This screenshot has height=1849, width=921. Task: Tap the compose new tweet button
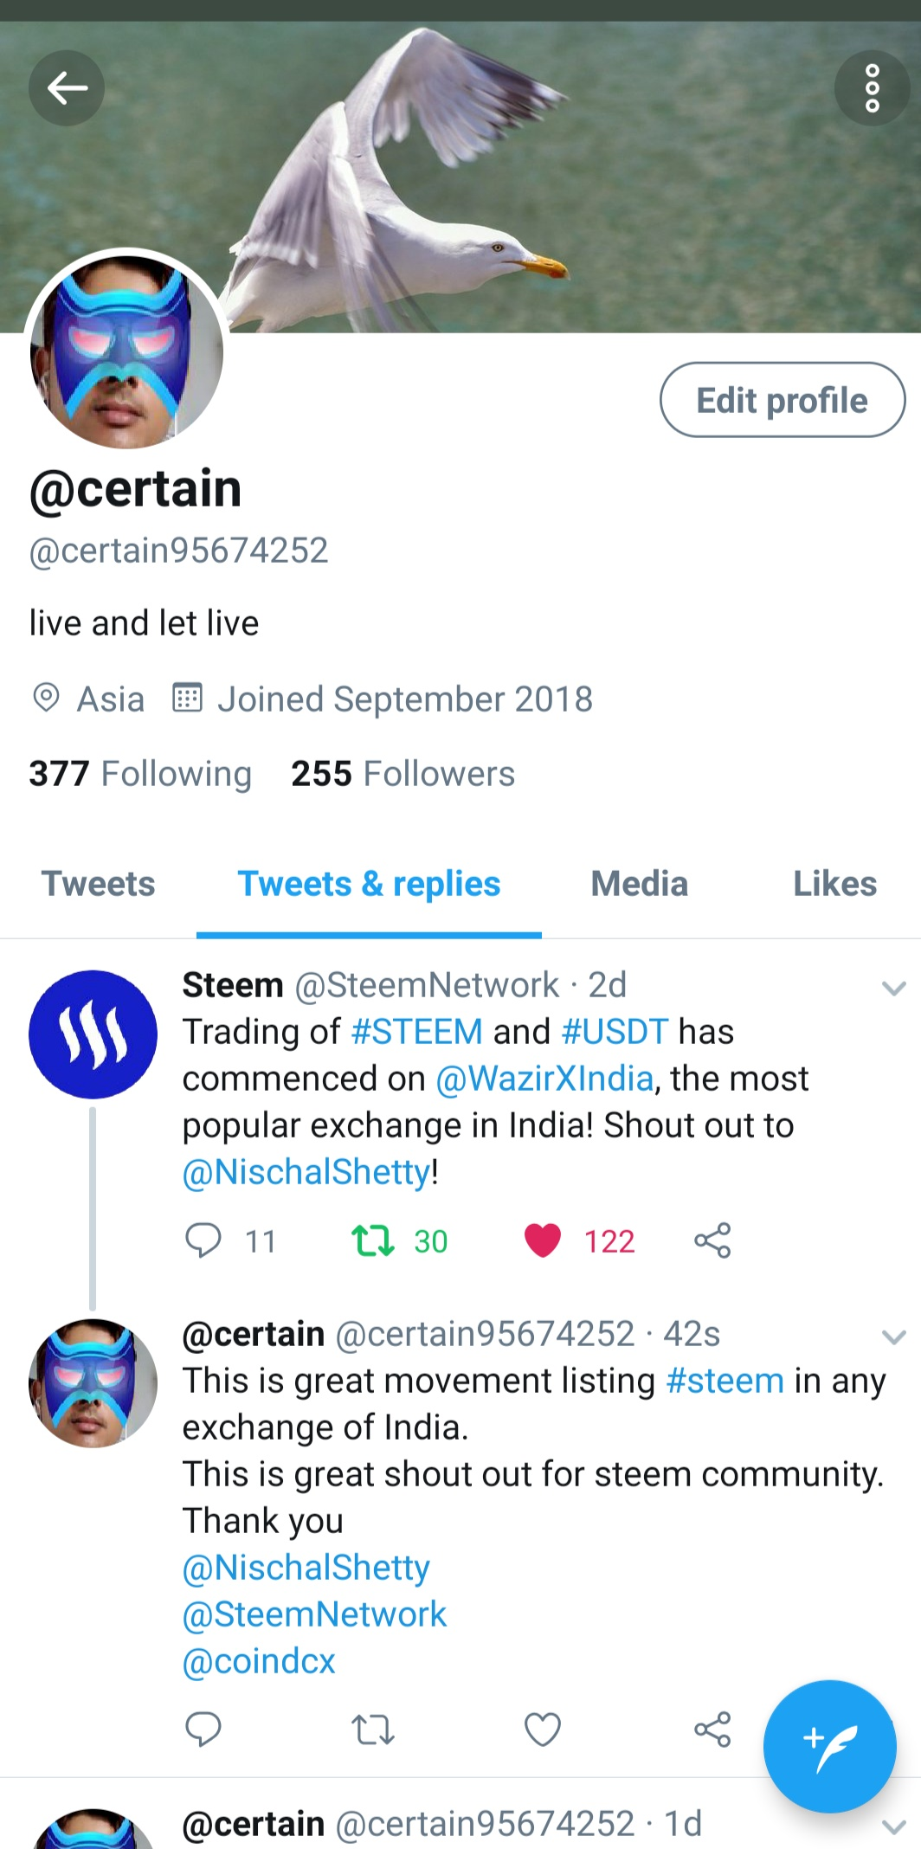pos(829,1746)
